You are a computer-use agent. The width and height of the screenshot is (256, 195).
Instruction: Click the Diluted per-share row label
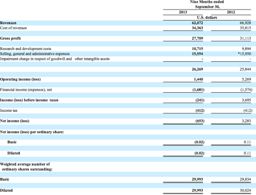click(x=14, y=153)
